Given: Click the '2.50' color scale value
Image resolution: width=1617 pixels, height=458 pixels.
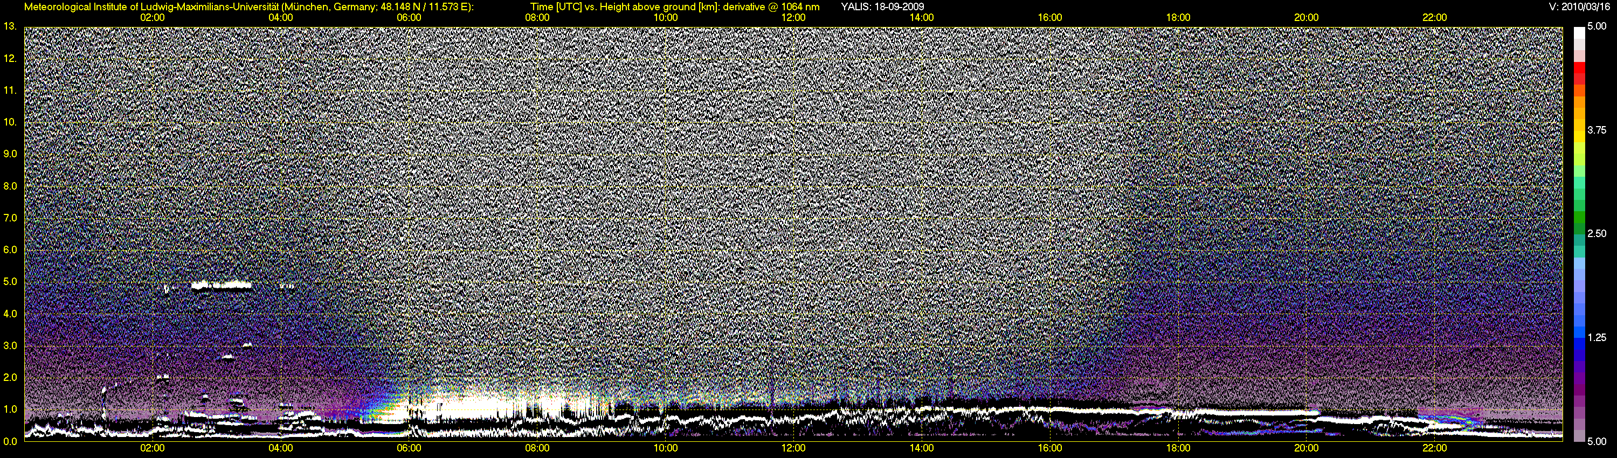Looking at the screenshot, I should click(x=1597, y=233).
